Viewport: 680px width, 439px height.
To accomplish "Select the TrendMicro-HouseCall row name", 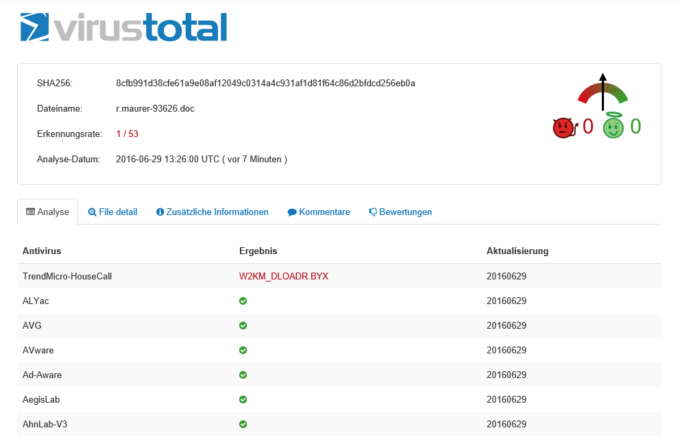I will 67,277.
